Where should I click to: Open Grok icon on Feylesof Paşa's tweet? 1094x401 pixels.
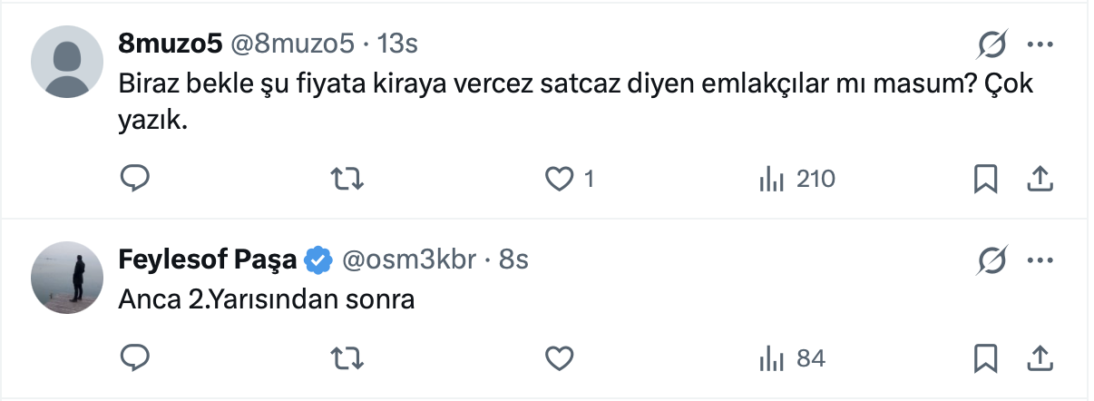point(991,261)
